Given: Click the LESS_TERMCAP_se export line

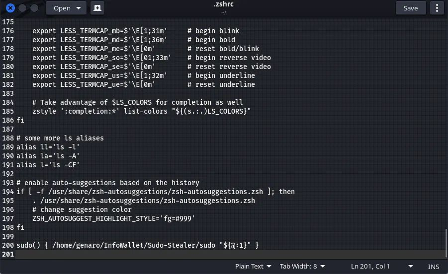Looking at the screenshot, I should 152,67.
